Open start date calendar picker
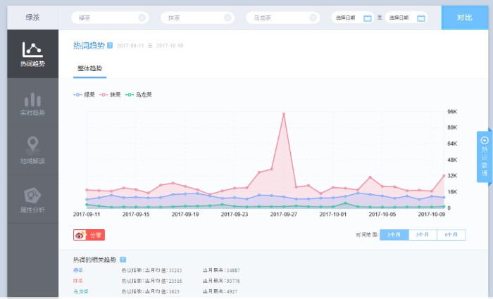The image size is (493, 299). [367, 18]
